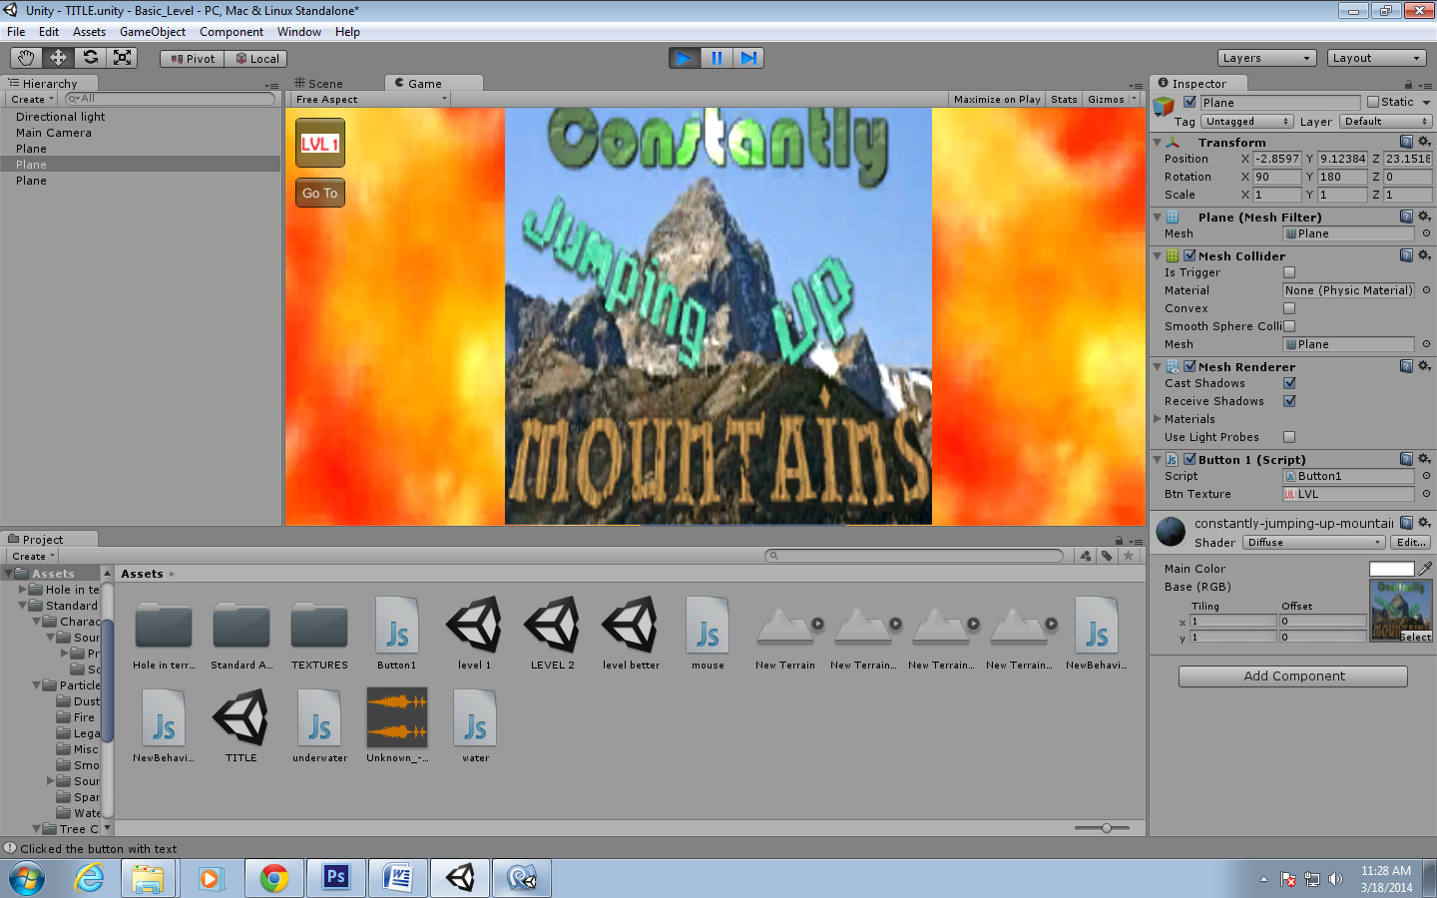Image resolution: width=1437 pixels, height=898 pixels.
Task: Open the GameObject menu
Action: (153, 32)
